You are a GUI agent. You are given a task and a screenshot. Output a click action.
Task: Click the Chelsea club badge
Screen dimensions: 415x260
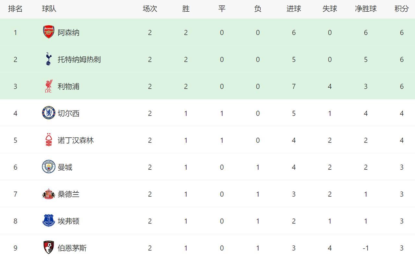tap(49, 113)
